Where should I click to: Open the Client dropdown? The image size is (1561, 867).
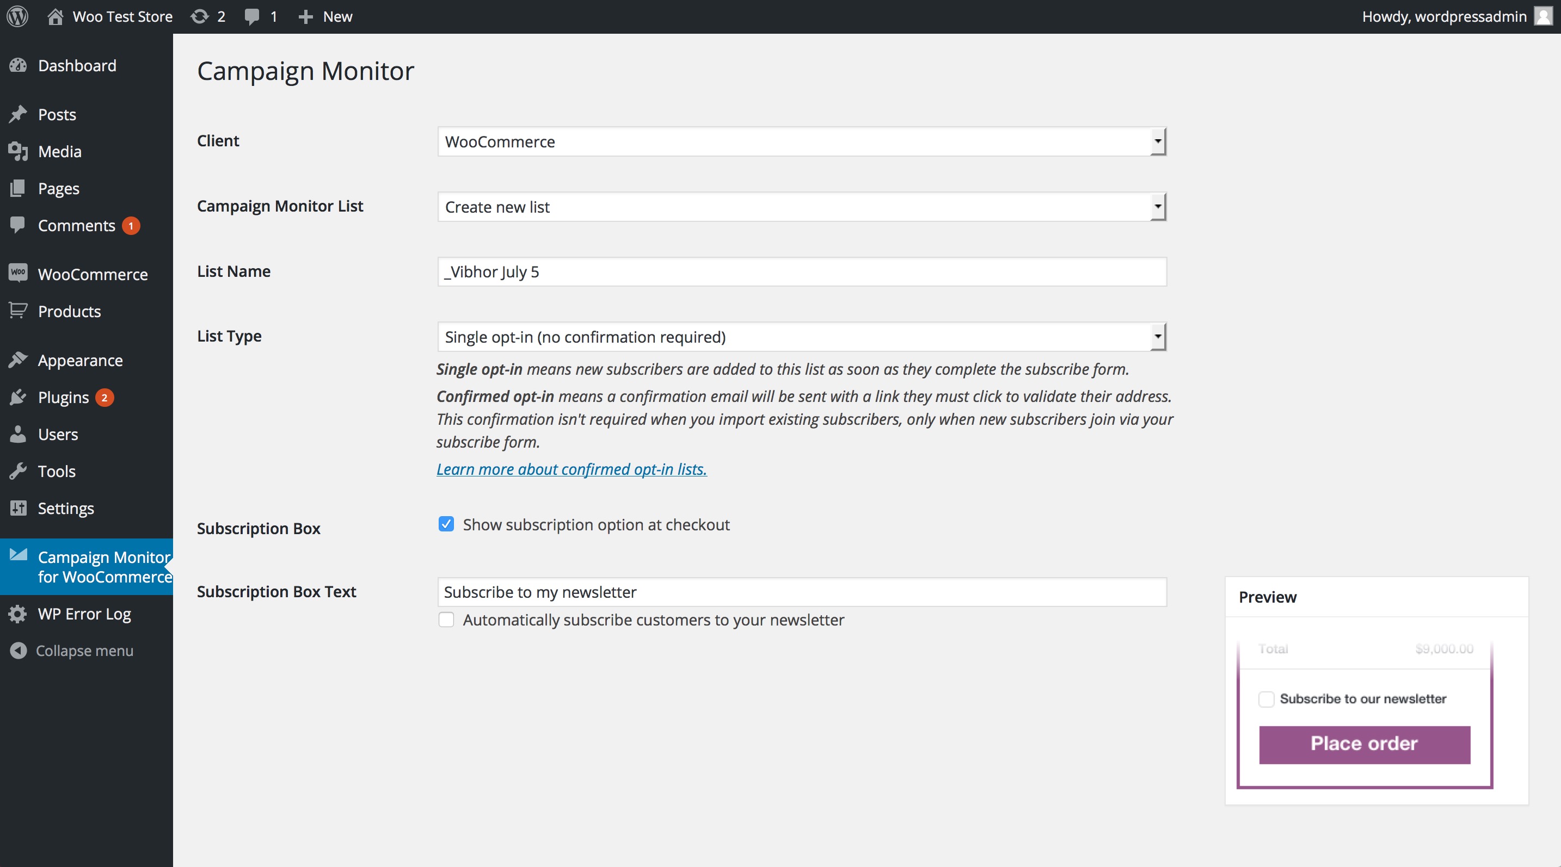tap(801, 141)
